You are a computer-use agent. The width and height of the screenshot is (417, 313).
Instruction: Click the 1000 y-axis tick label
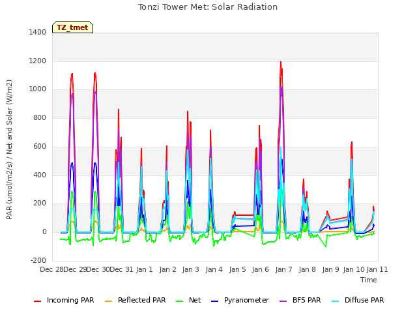[x=38, y=89]
